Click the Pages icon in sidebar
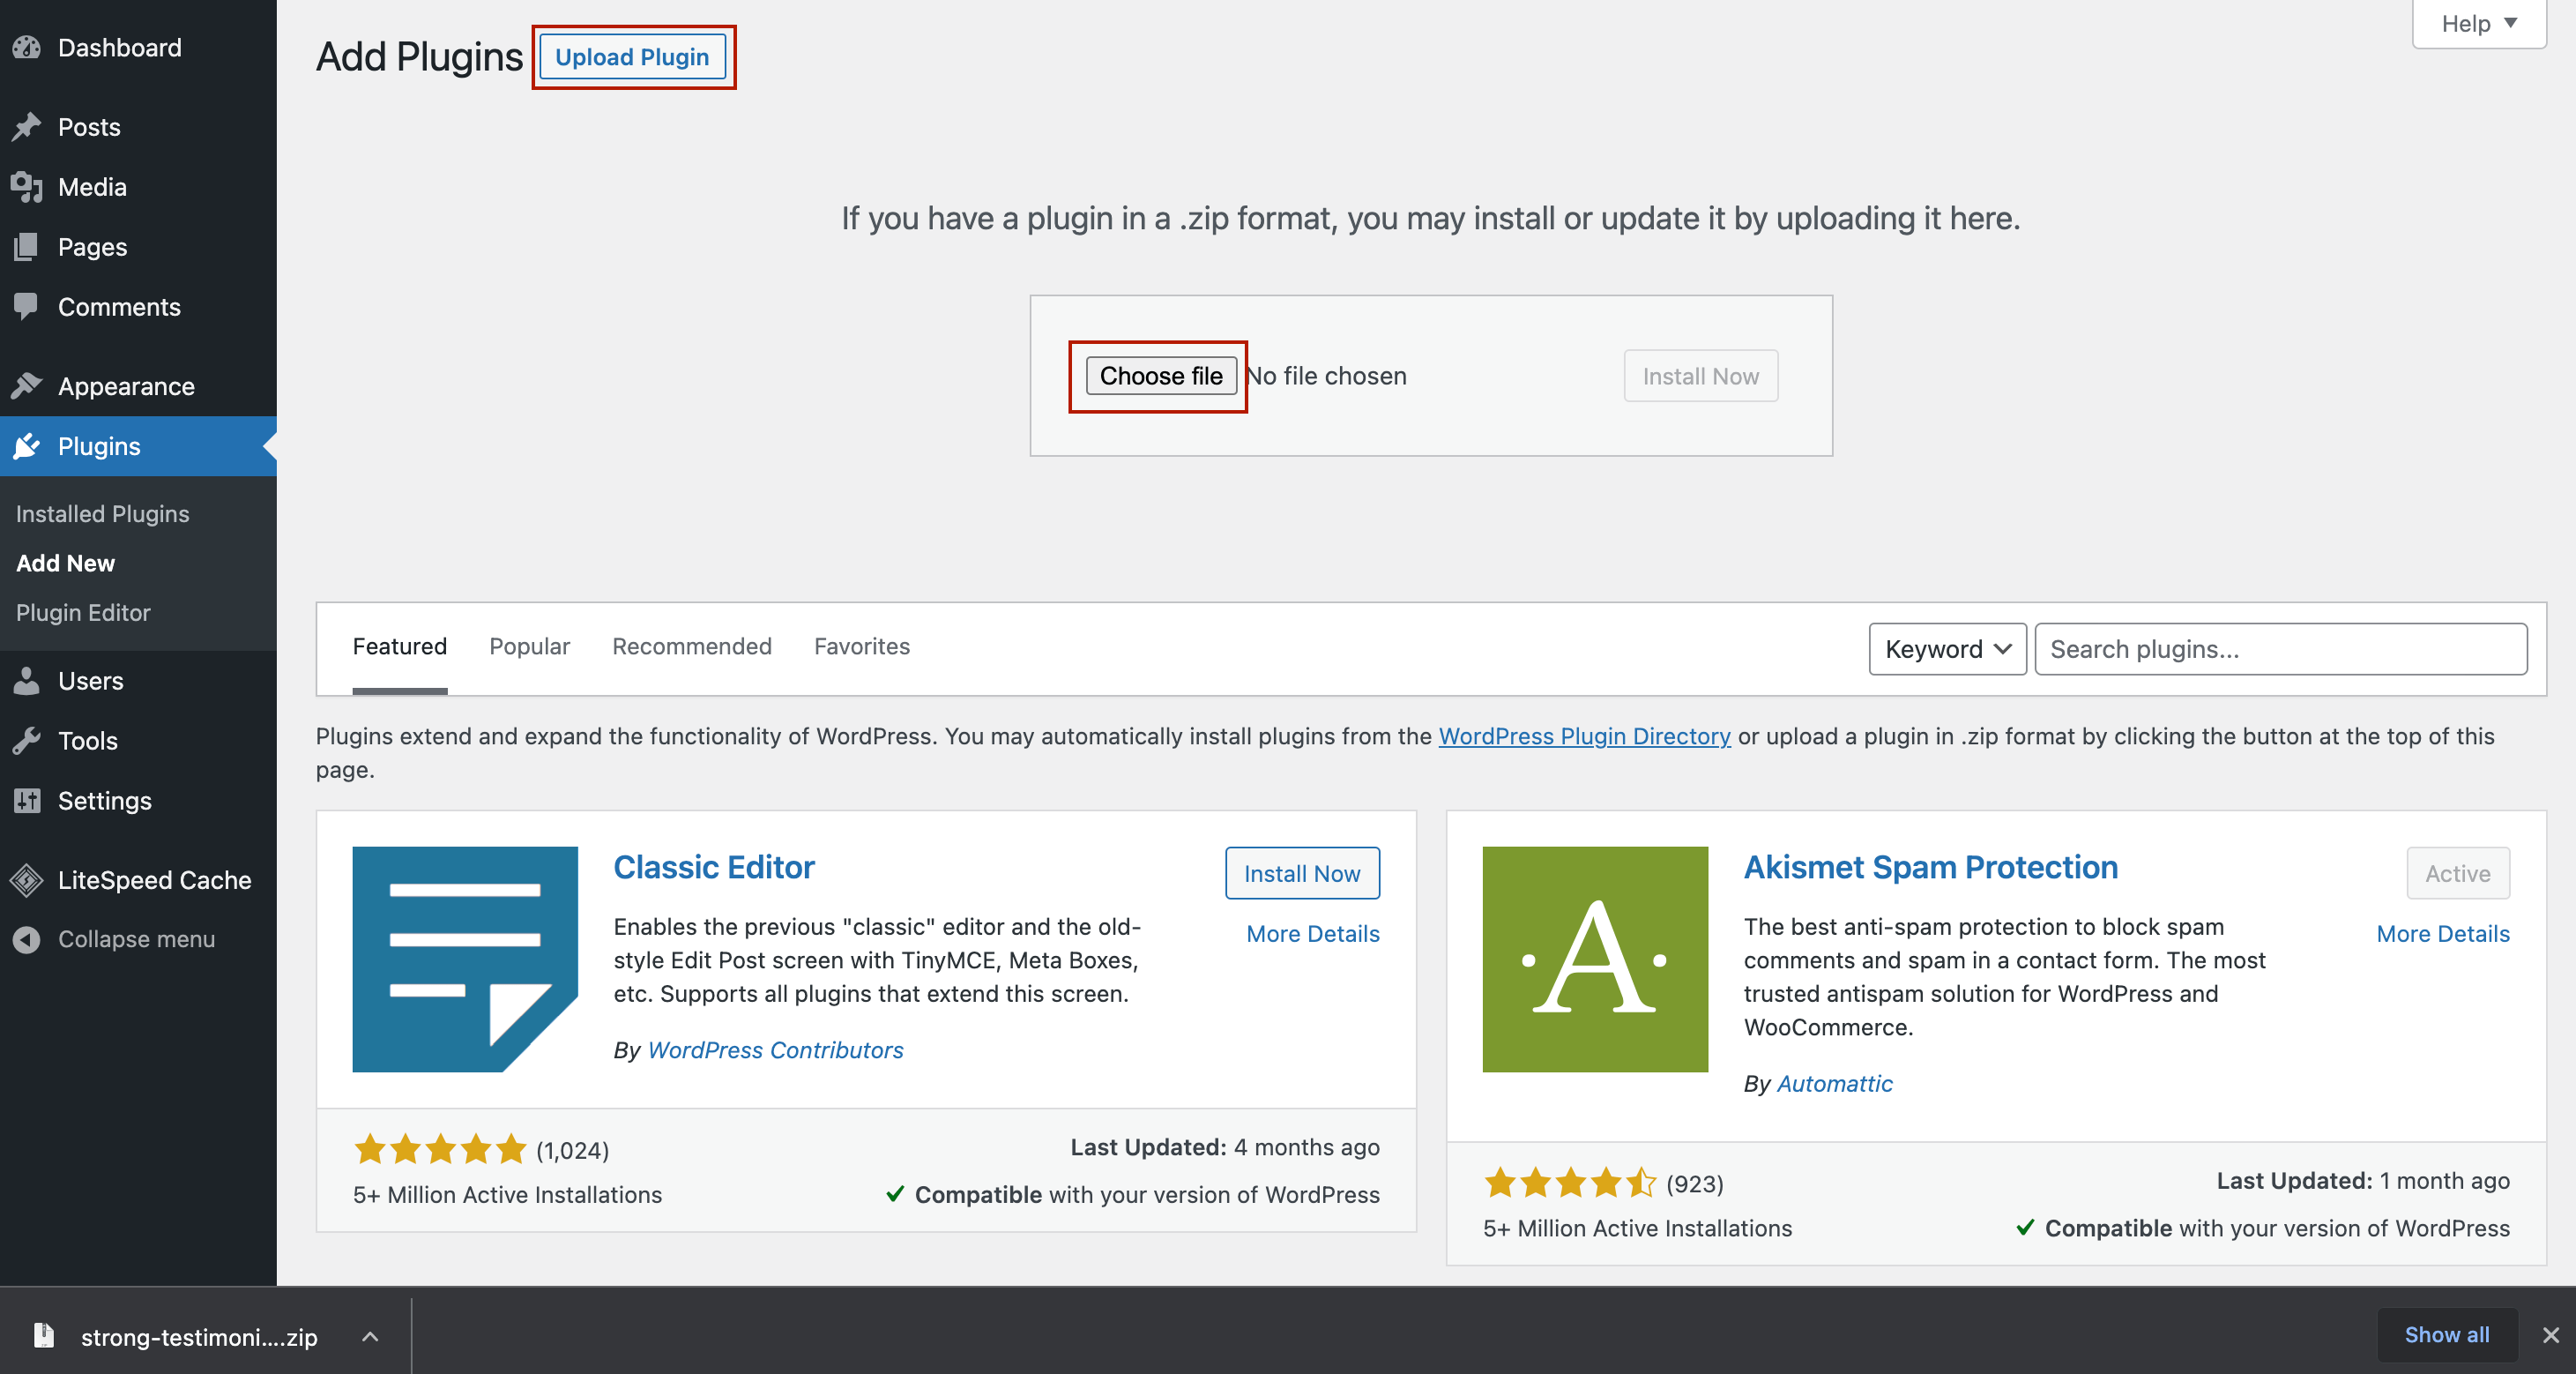 click(27, 247)
